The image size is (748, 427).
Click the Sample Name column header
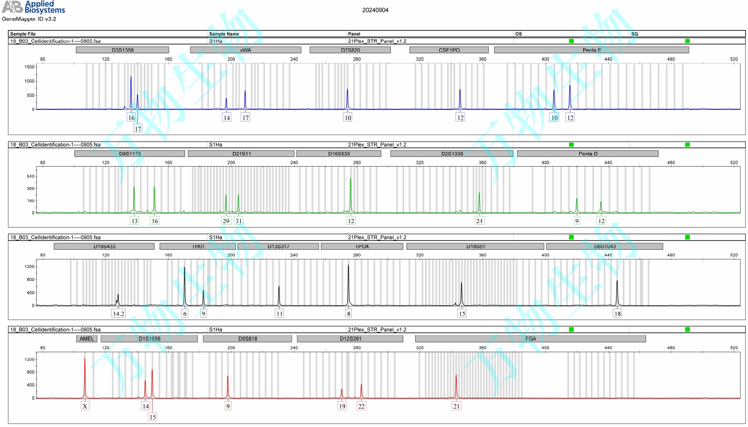pos(224,34)
